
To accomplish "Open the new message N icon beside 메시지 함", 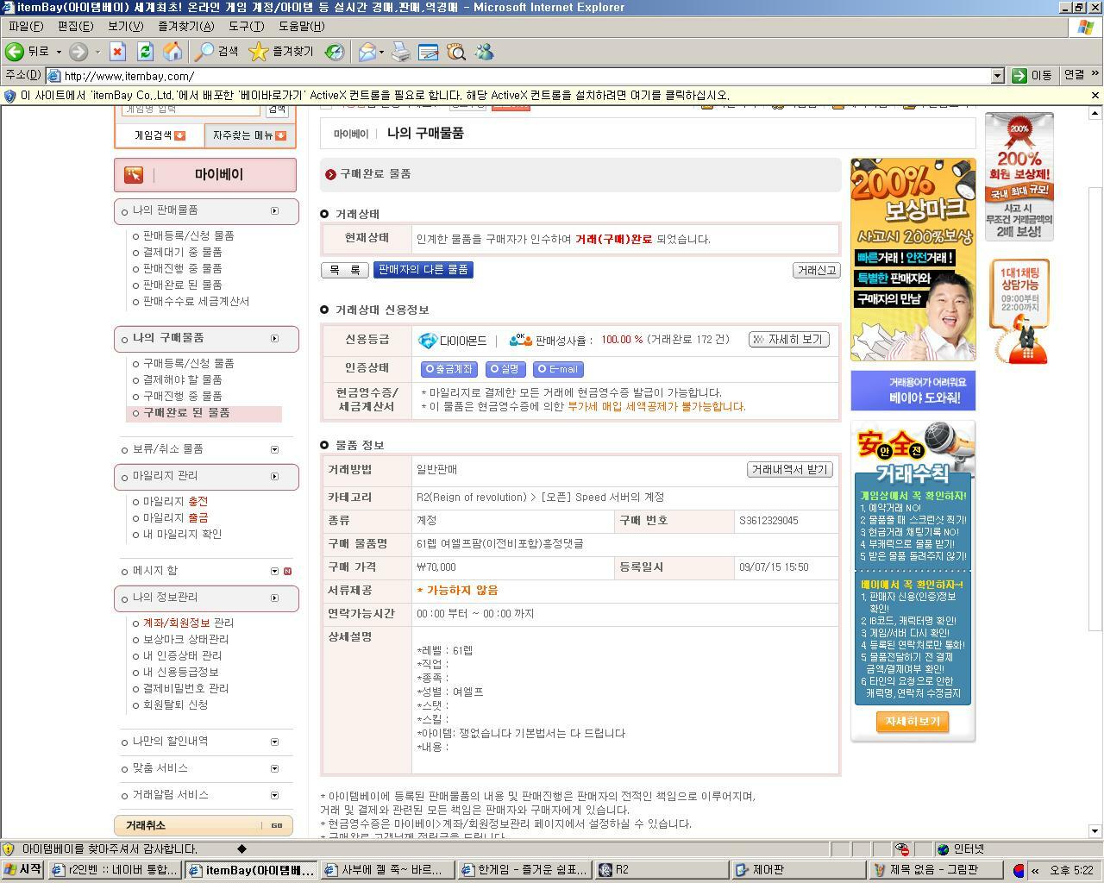I will tap(286, 571).
